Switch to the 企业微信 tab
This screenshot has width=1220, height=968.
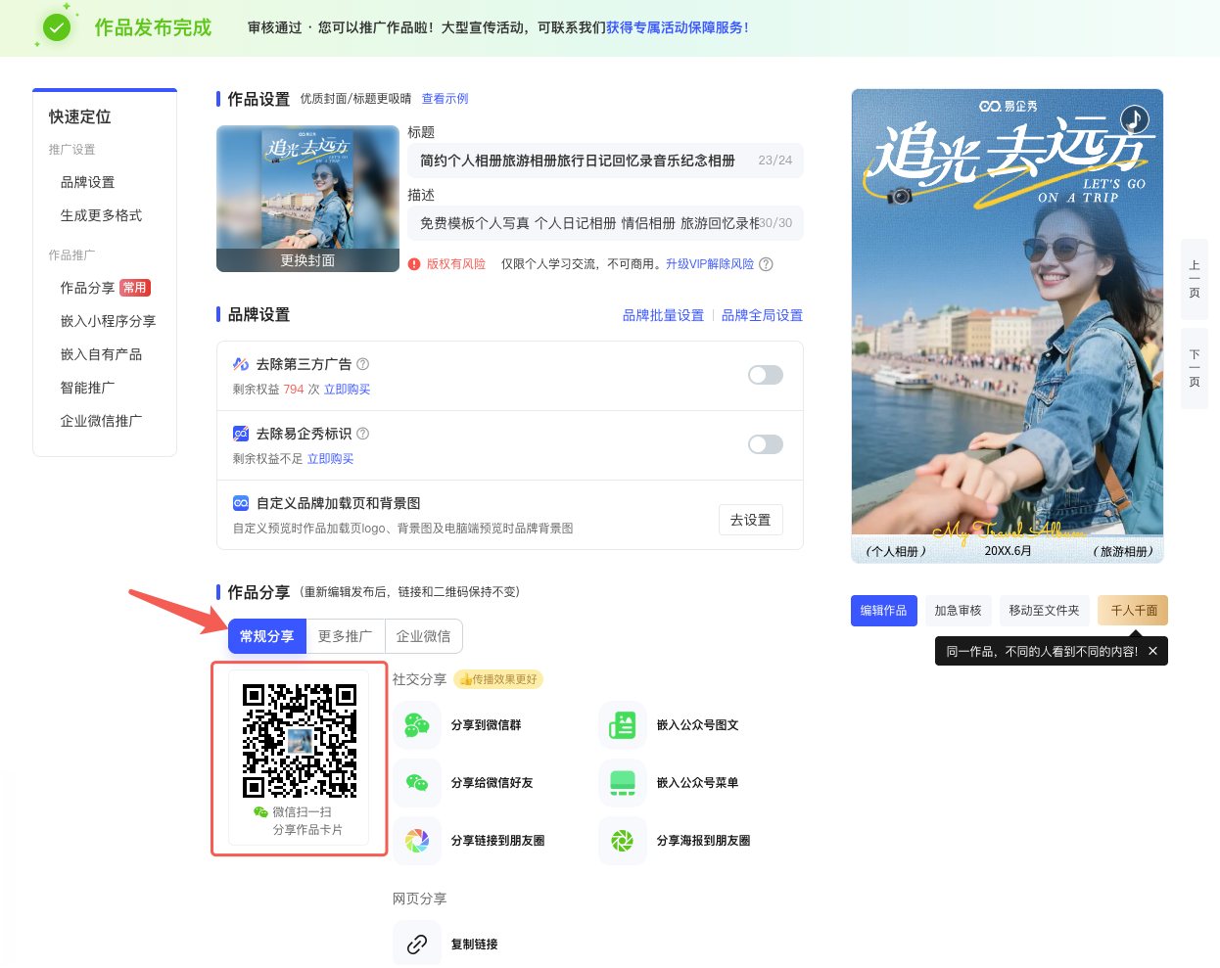(423, 636)
